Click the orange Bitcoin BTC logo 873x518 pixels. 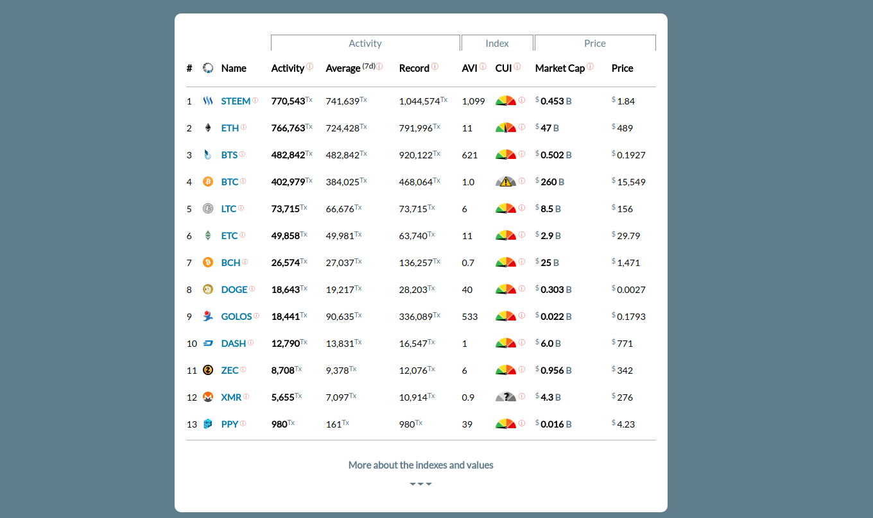[x=208, y=181]
